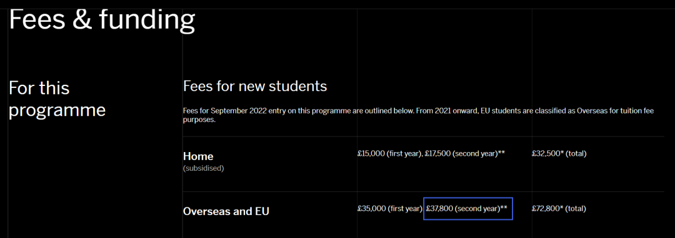
Task: Select the 'Overseas and EU' row label
Action: [226, 211]
